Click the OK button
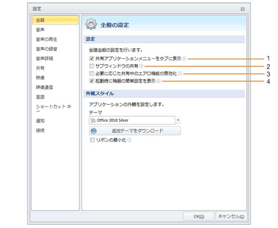278x228 pixels. coord(199,216)
